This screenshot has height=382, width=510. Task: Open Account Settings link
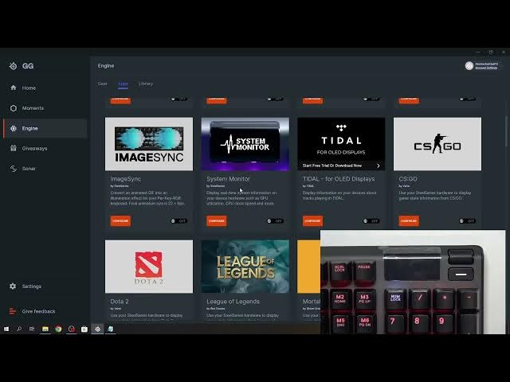(x=486, y=68)
